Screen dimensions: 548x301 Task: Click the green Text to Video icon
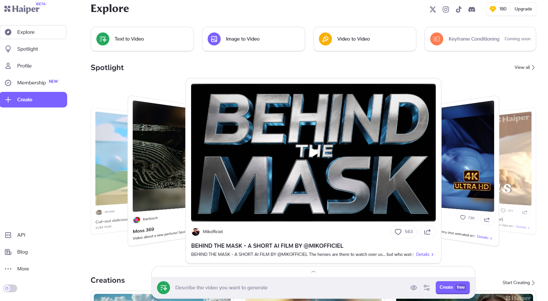(x=103, y=39)
